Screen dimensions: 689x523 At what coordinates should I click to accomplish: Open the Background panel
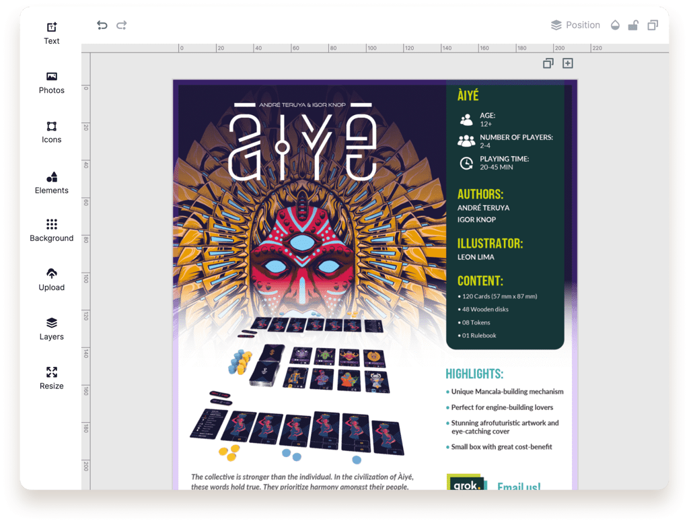(x=51, y=230)
